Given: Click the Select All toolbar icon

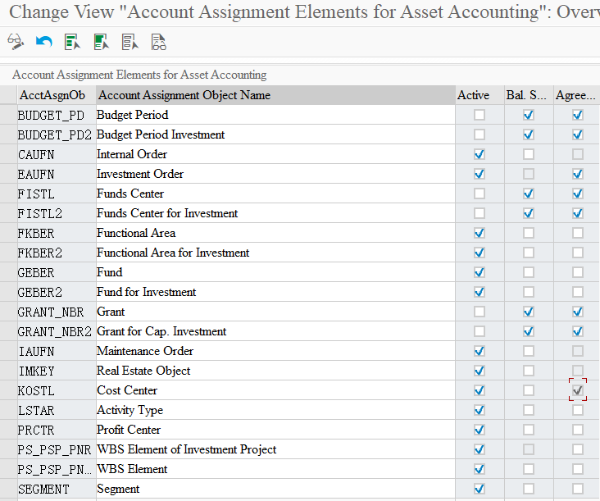Looking at the screenshot, I should 72,42.
